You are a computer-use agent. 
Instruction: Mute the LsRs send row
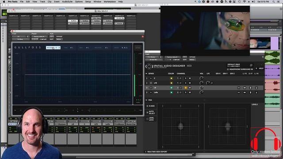click(x=190, y=92)
